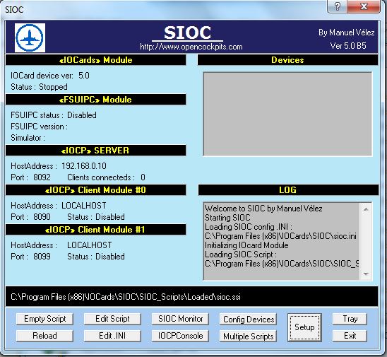Open Edit .INI
The image size is (387, 357).
[x=112, y=336]
